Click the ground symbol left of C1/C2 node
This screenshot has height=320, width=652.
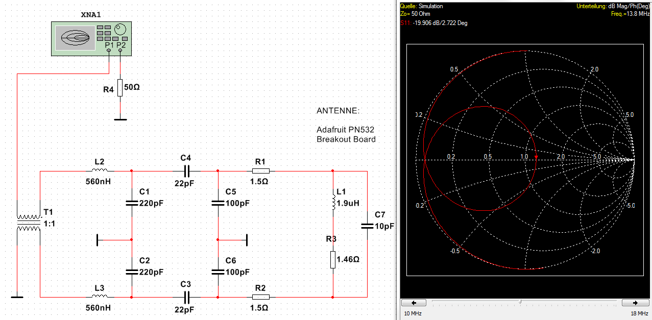click(98, 239)
